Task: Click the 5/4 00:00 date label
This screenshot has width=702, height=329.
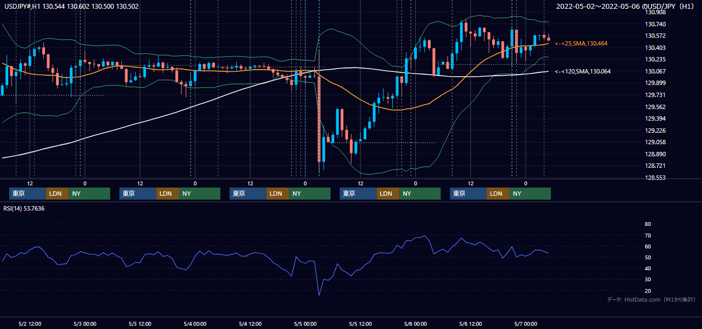Action: pyautogui.click(x=194, y=324)
